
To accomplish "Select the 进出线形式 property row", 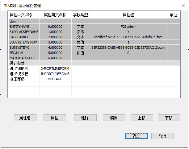I will (x=94, y=68).
